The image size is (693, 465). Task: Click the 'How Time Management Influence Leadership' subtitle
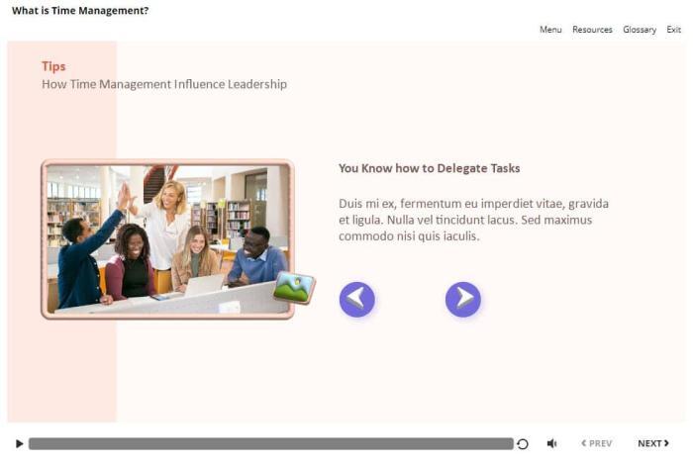click(164, 84)
